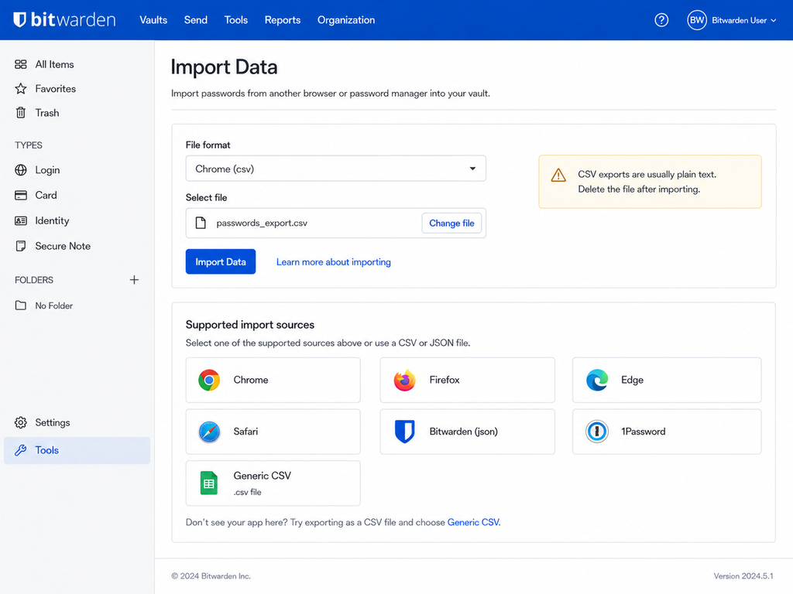This screenshot has height=594, width=793.
Task: Select the Generic CSV source title
Action: point(263,476)
